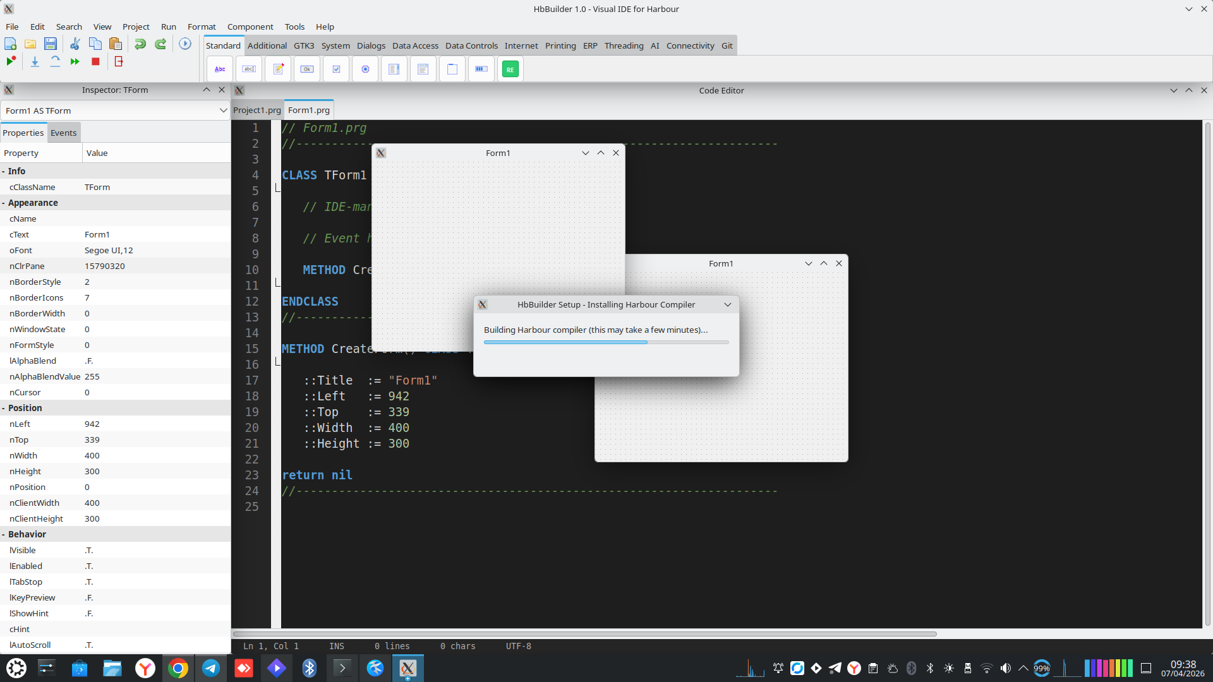
Task: Select the Edit box component in the palette
Action: 249,69
